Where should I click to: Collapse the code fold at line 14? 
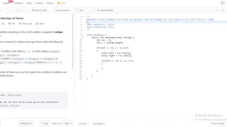[x=83, y=50]
